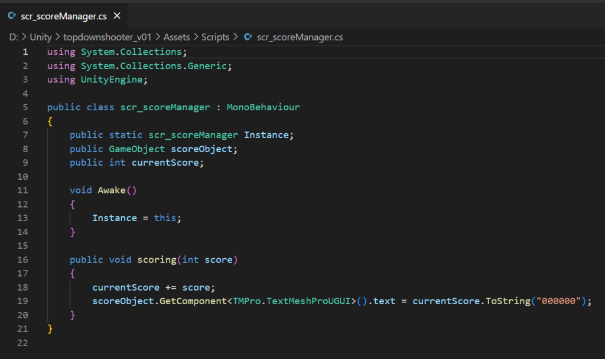This screenshot has height=359, width=605.
Task: Select line number 5 in the gutter
Action: pyautogui.click(x=25, y=107)
